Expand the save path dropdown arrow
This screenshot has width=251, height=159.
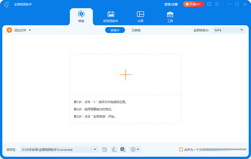(x=95, y=149)
